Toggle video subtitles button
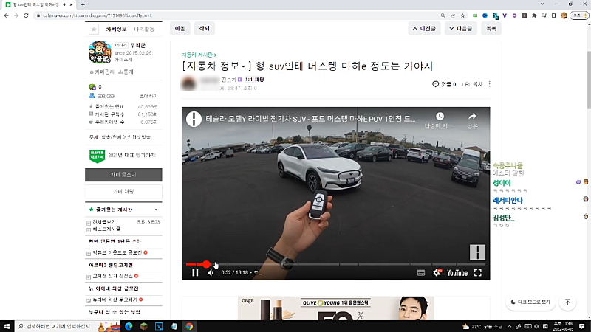Image resolution: width=591 pixels, height=332 pixels. coord(420,272)
